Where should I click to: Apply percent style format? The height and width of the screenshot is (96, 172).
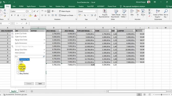coord(85,15)
